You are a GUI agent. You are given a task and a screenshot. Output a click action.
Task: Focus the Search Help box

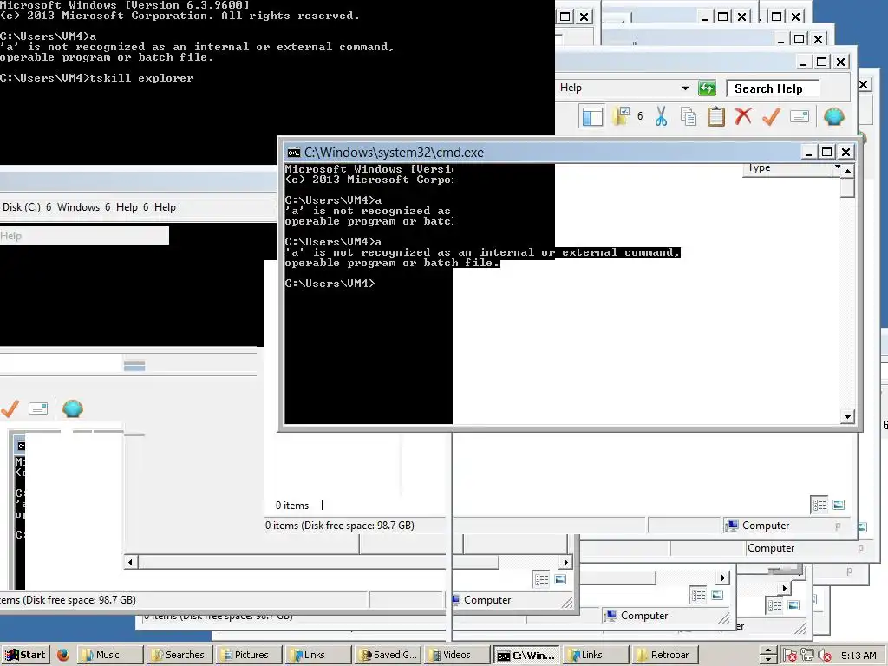coord(772,89)
